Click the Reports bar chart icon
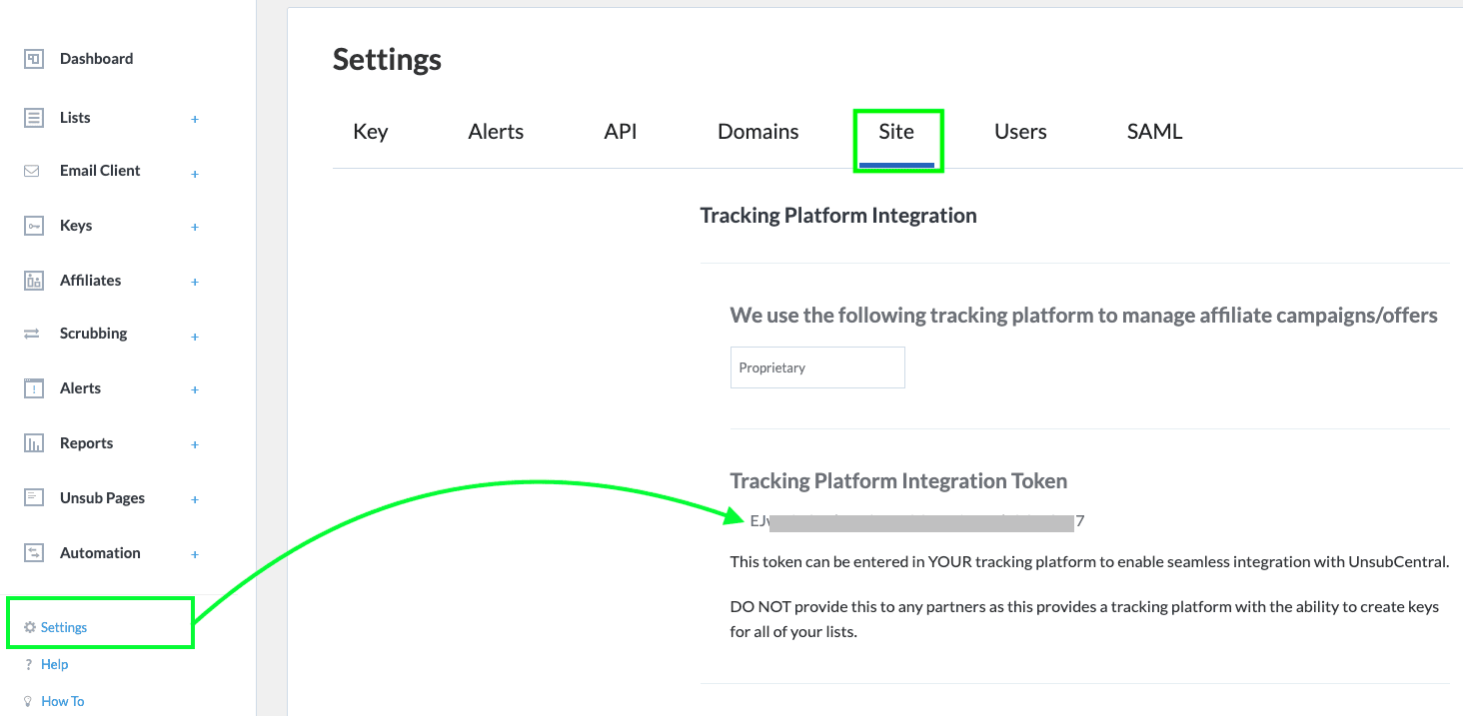The image size is (1463, 716). [x=34, y=443]
